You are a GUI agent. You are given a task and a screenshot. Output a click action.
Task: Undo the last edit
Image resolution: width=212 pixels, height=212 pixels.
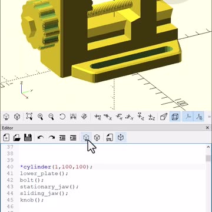pyautogui.click(x=41, y=138)
